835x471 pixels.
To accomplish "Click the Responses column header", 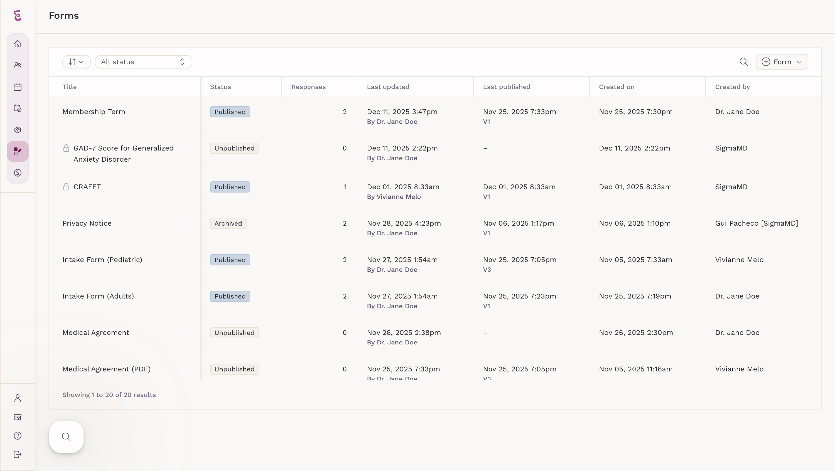I will tap(308, 87).
